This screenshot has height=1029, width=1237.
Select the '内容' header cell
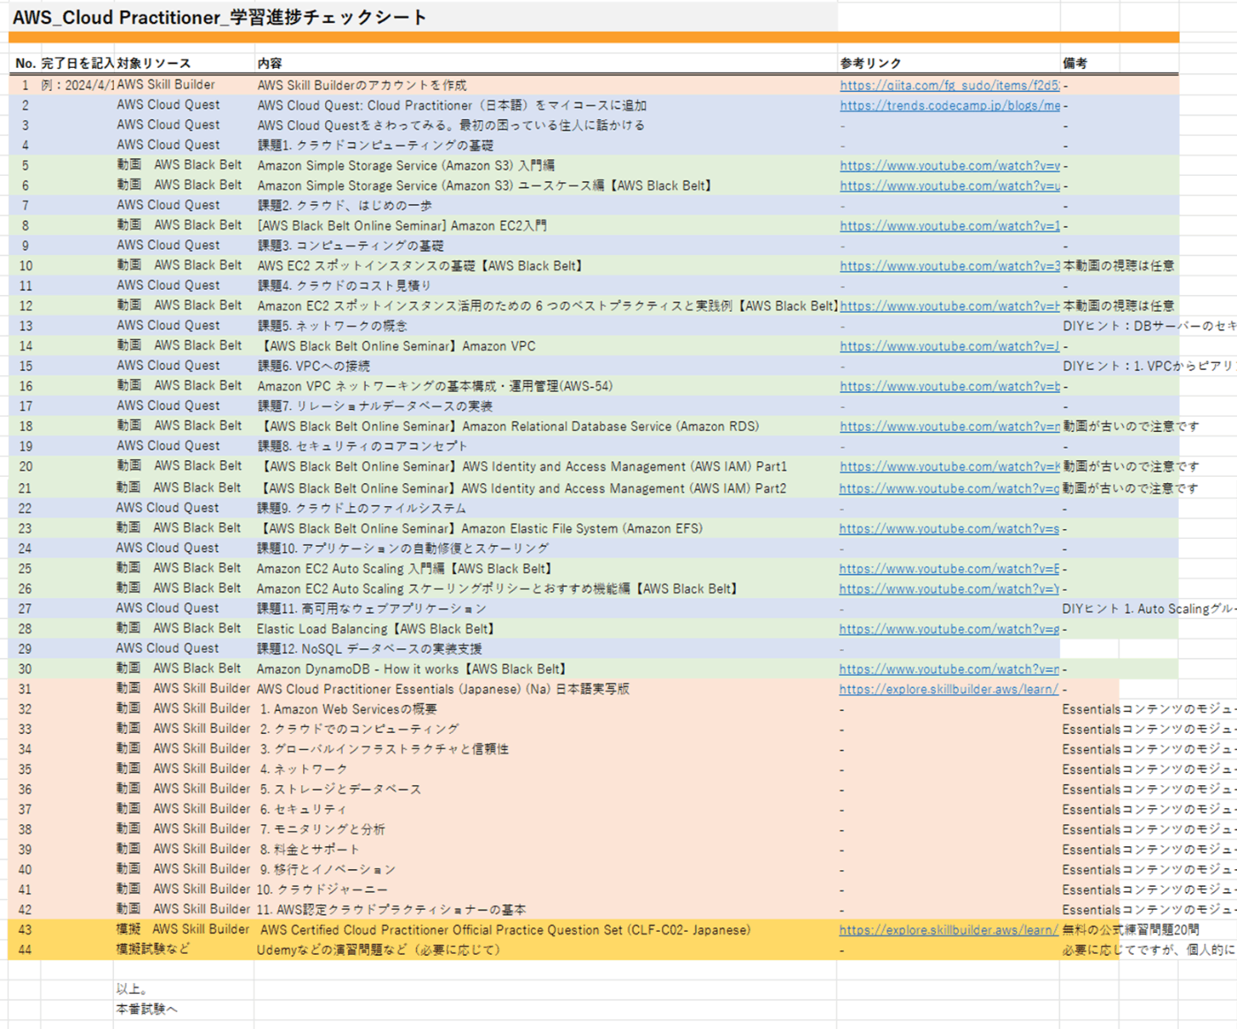[270, 64]
